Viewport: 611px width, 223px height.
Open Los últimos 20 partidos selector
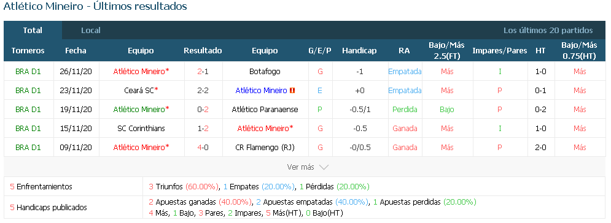[548, 30]
